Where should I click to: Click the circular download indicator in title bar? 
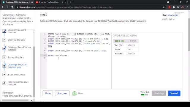(168, 2)
